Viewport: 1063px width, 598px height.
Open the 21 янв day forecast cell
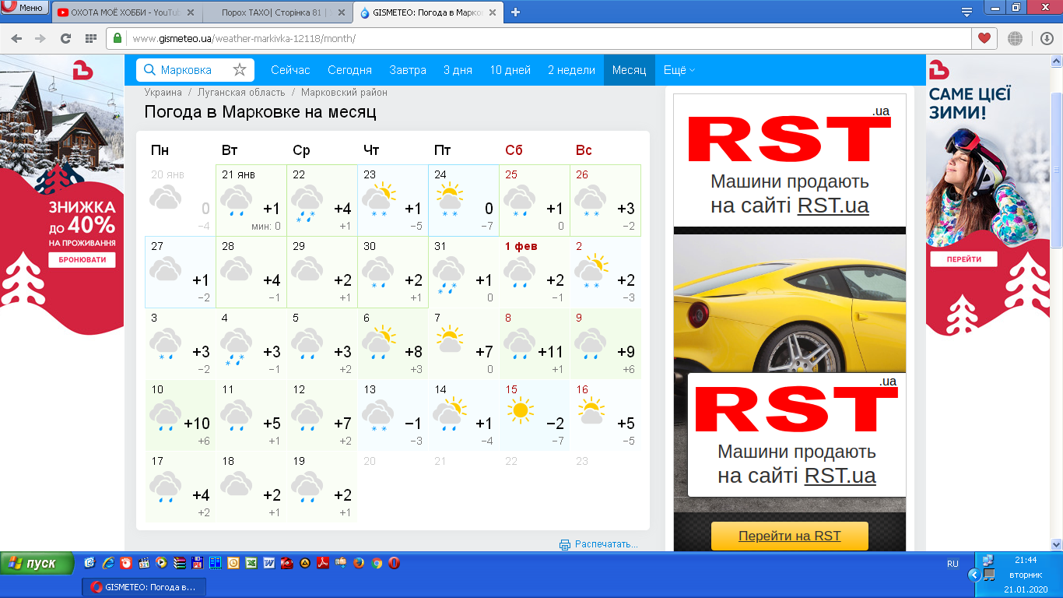251,200
